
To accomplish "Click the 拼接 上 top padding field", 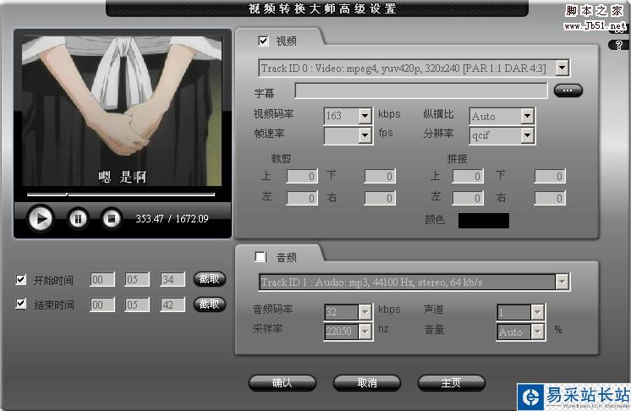I will [468, 176].
